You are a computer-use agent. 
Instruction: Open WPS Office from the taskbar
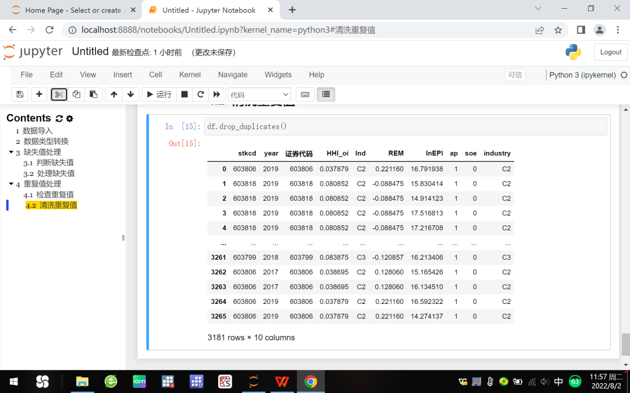(282, 381)
